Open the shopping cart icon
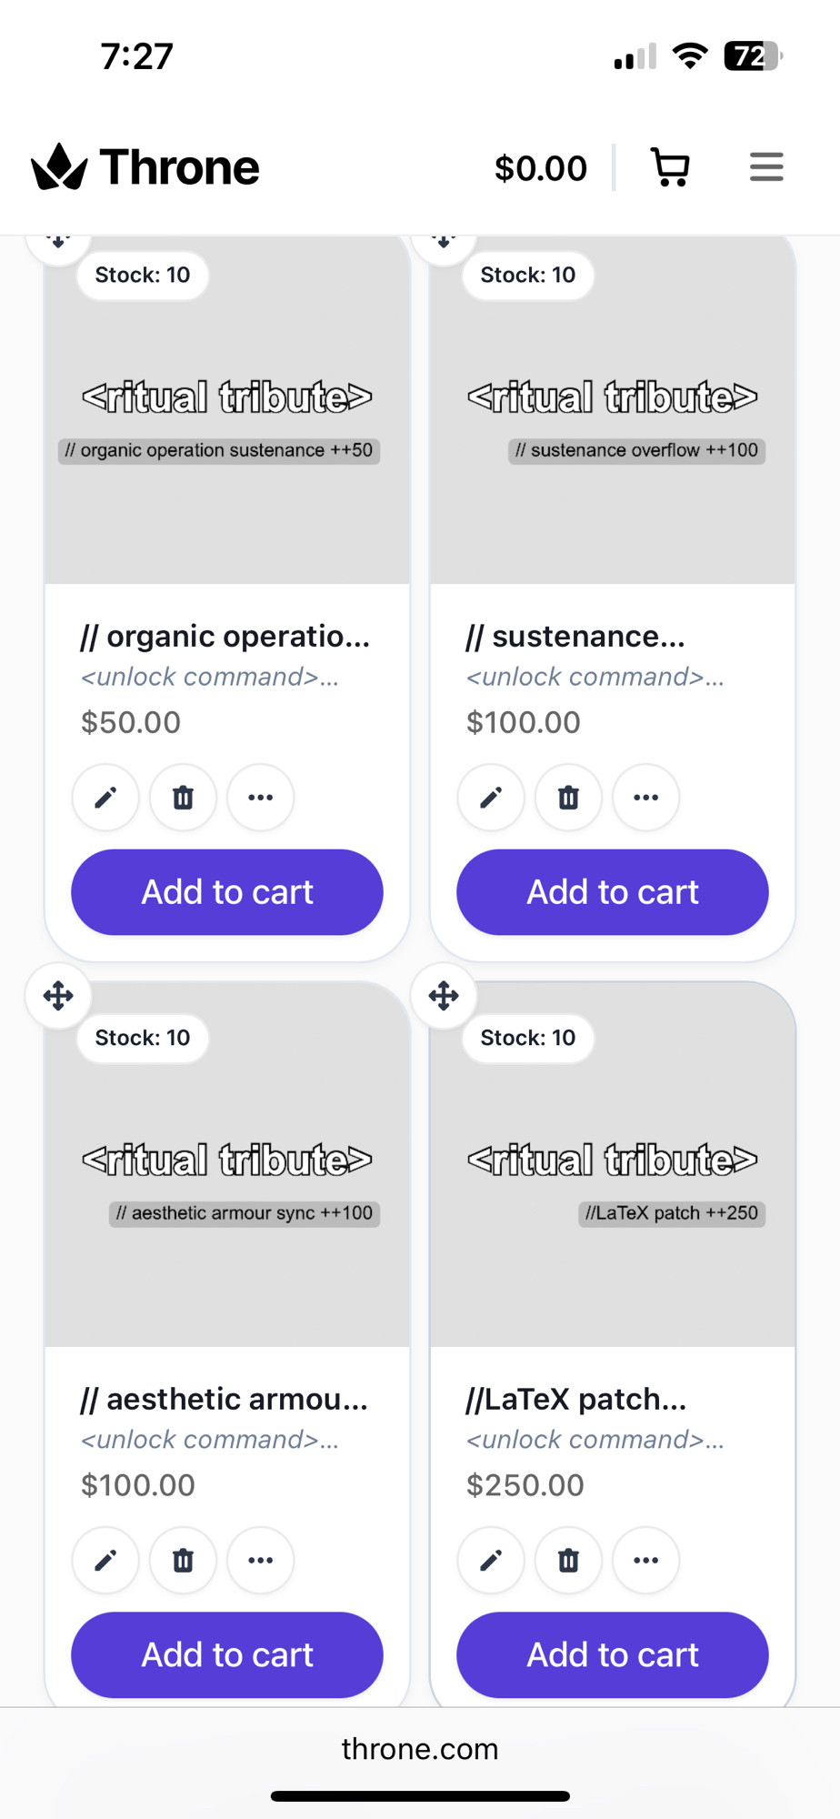The height and width of the screenshot is (1819, 840). pyautogui.click(x=670, y=167)
